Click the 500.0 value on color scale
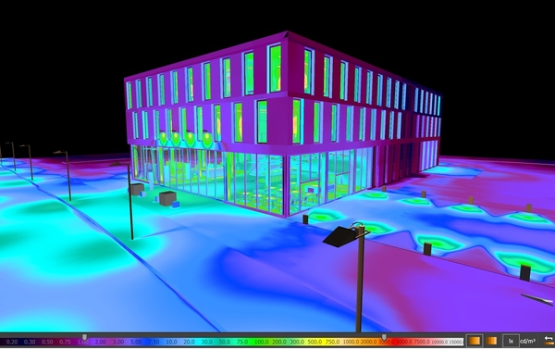The height and width of the screenshot is (350, 555). [314, 343]
